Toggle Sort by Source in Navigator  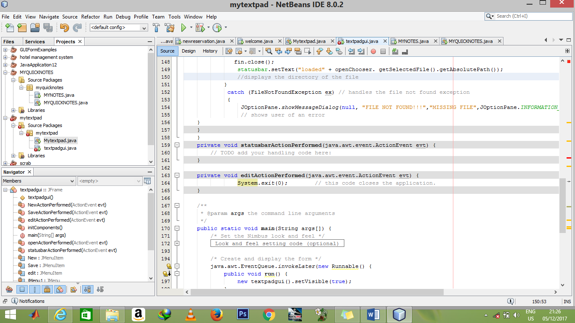pyautogui.click(x=100, y=289)
